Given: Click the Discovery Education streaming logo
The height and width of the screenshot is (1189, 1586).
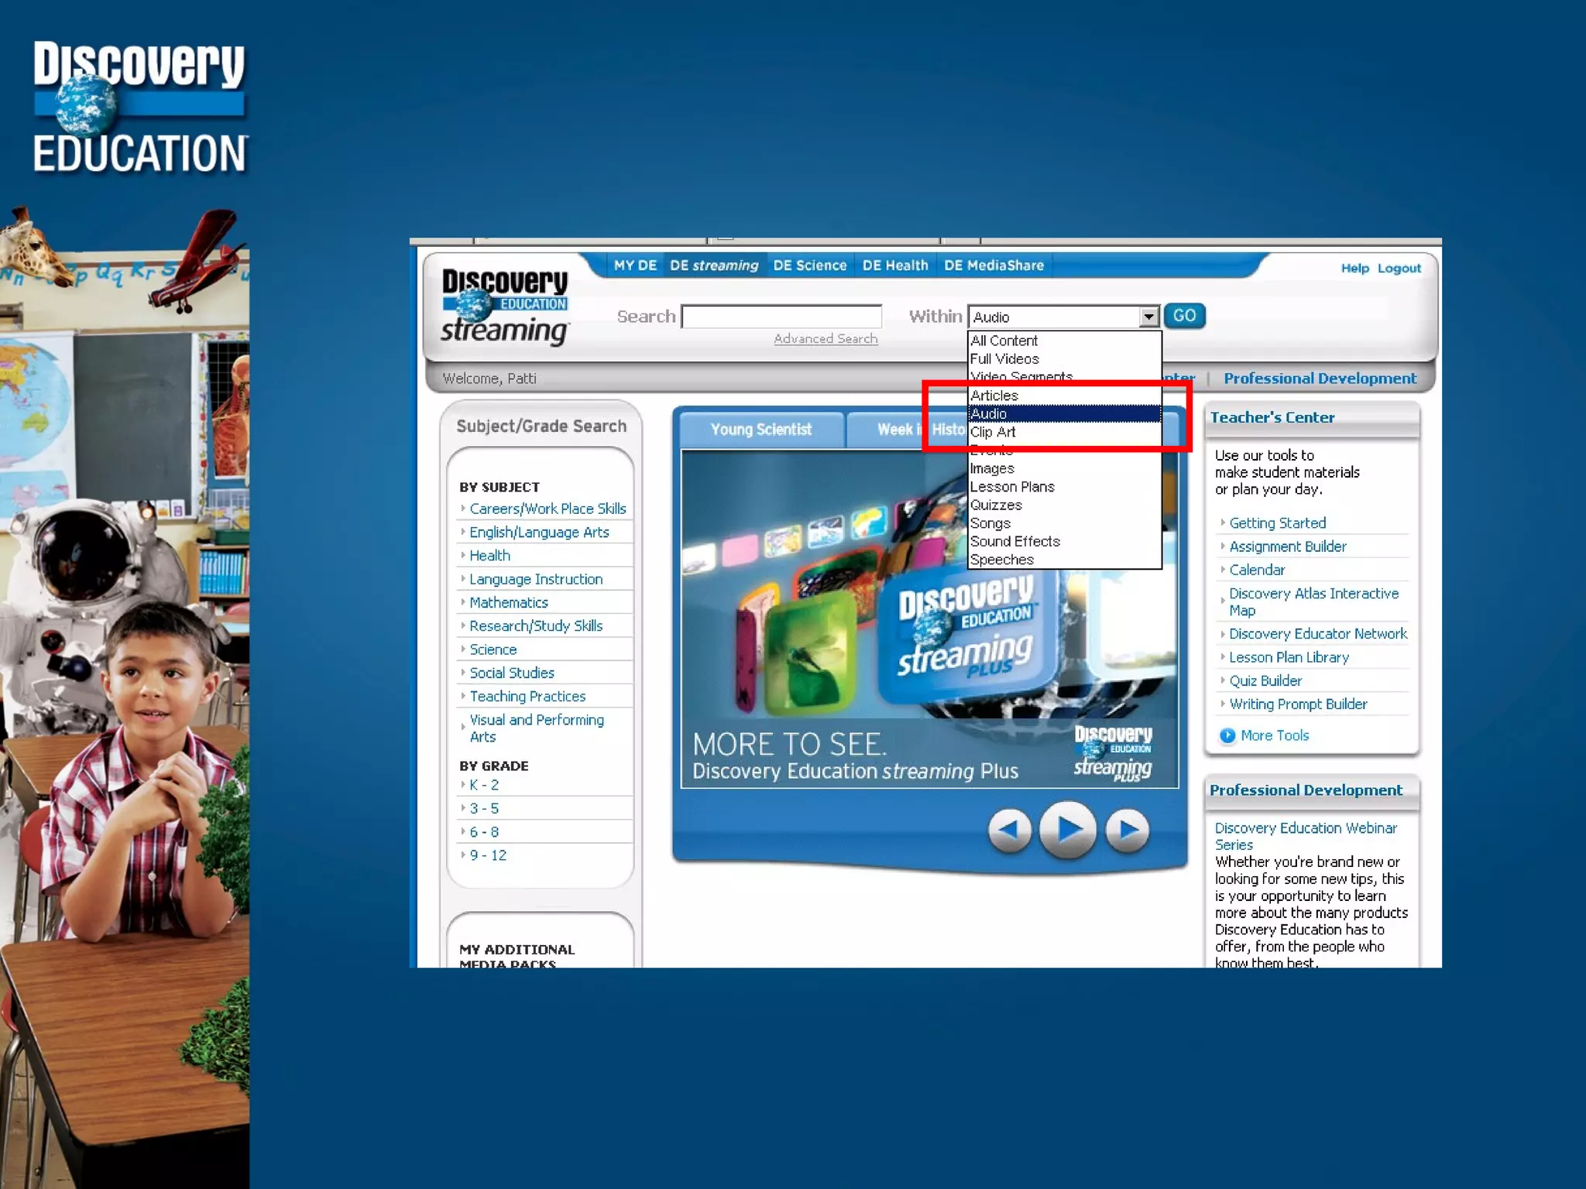Looking at the screenshot, I should (x=505, y=307).
